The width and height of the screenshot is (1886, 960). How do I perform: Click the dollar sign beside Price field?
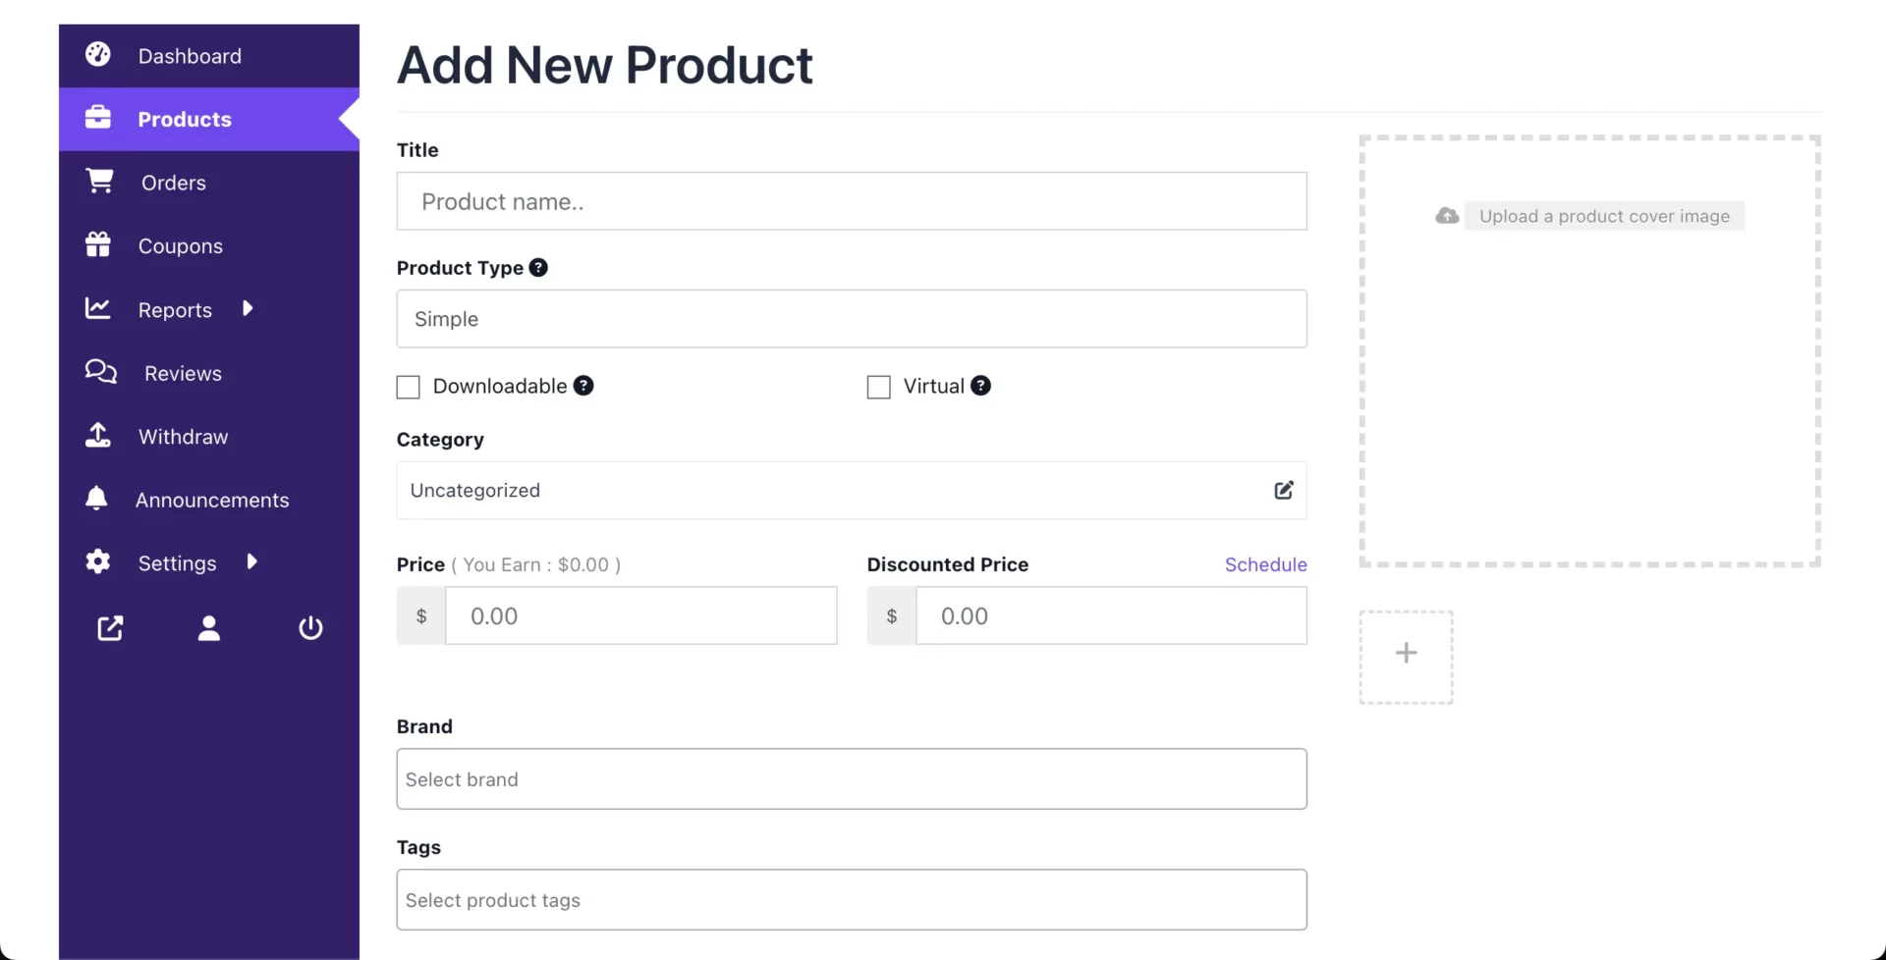pos(421,615)
